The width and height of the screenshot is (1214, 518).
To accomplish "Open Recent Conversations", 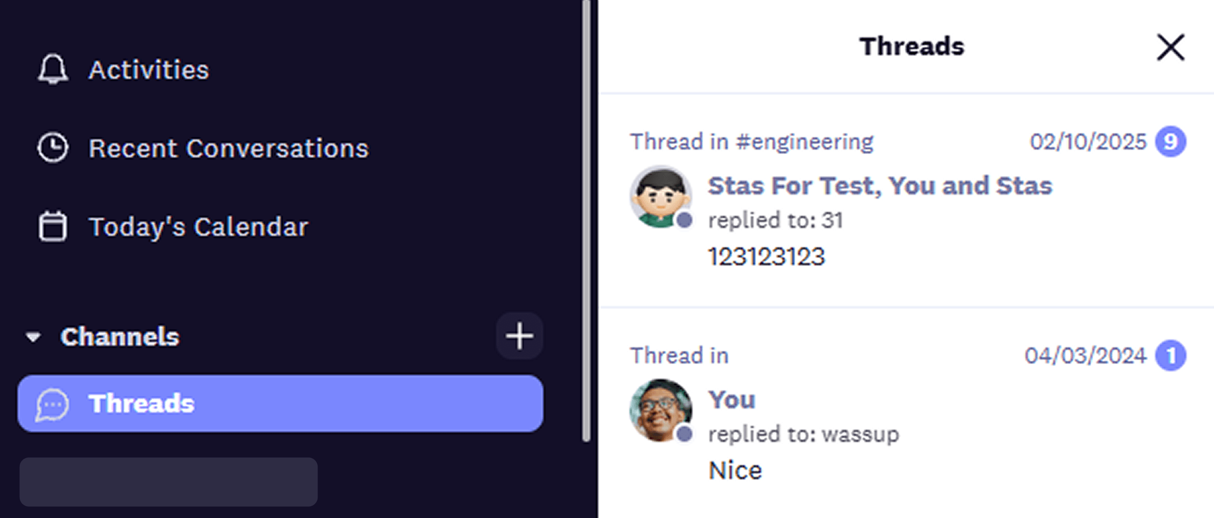I will [x=229, y=148].
